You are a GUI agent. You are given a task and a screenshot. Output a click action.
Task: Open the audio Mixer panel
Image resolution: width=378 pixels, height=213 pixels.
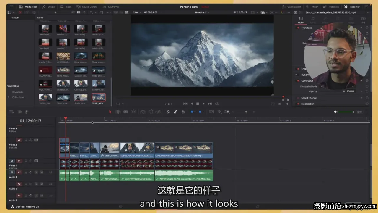312,7
